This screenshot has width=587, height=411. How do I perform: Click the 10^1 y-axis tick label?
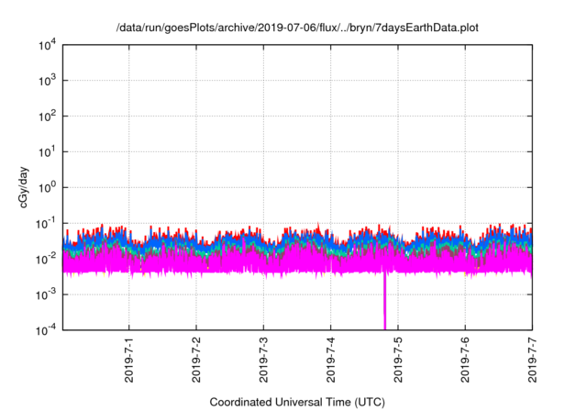(x=47, y=151)
